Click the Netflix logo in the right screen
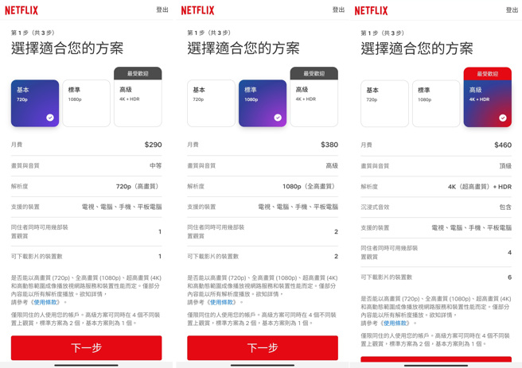The width and height of the screenshot is (522, 368). [x=371, y=10]
